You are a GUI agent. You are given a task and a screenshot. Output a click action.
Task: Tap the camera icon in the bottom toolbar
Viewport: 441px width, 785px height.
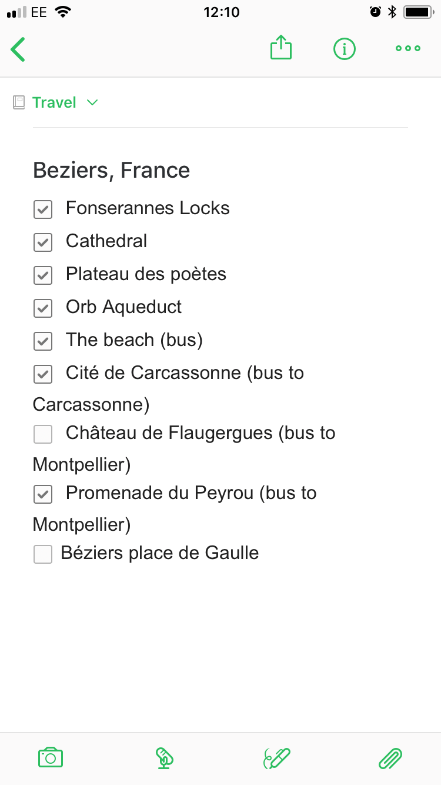tap(51, 758)
